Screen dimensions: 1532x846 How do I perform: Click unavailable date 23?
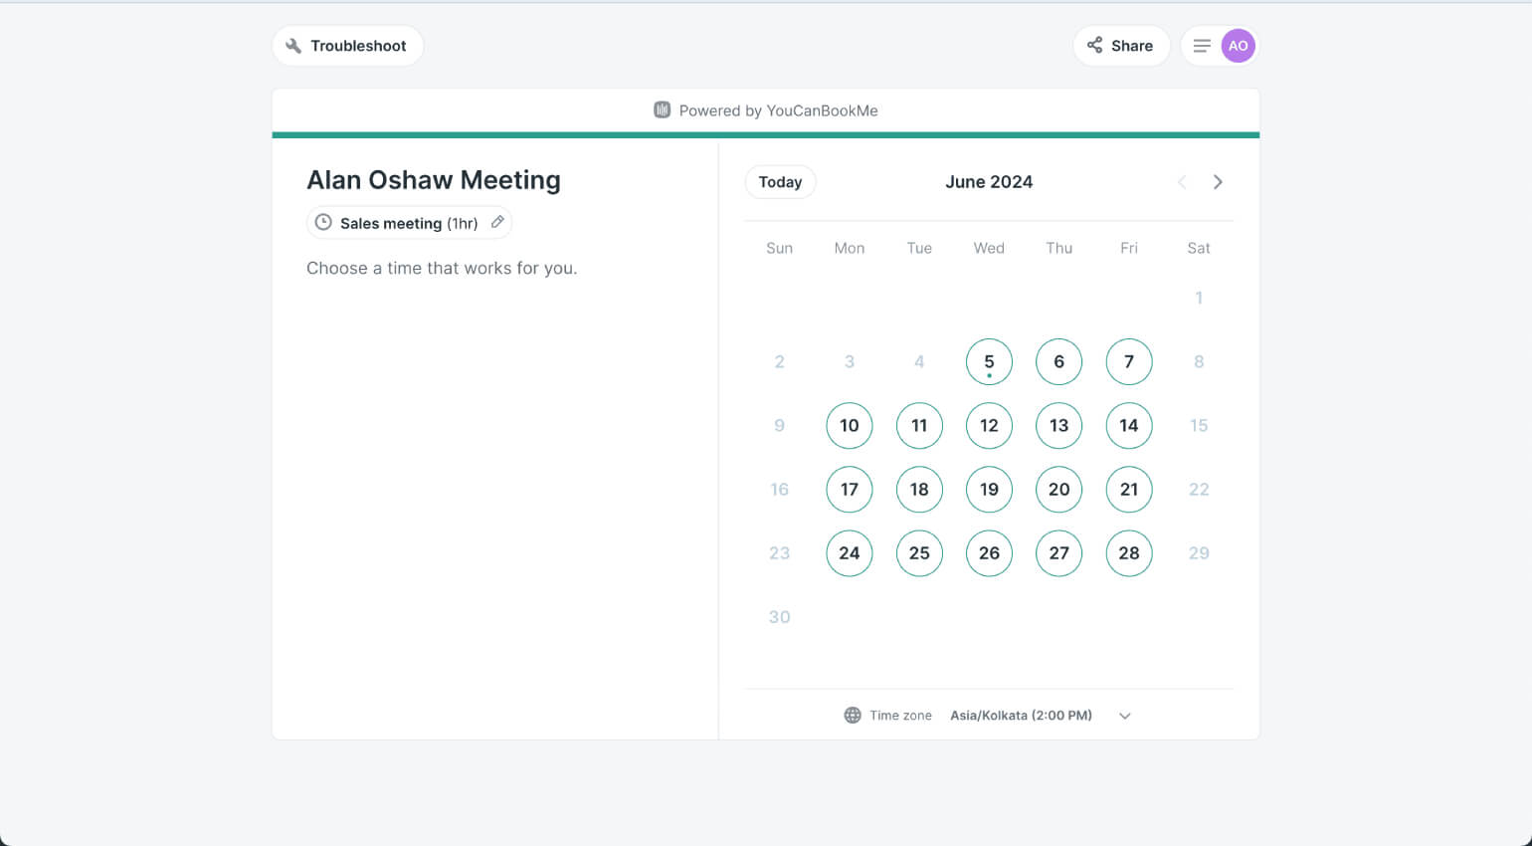tap(780, 553)
